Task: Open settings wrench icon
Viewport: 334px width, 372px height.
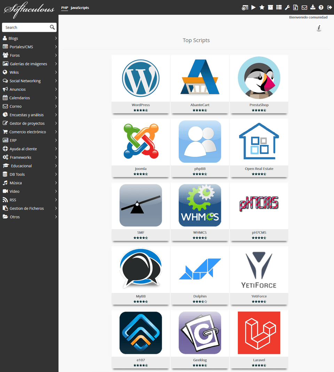Action: click(x=287, y=8)
